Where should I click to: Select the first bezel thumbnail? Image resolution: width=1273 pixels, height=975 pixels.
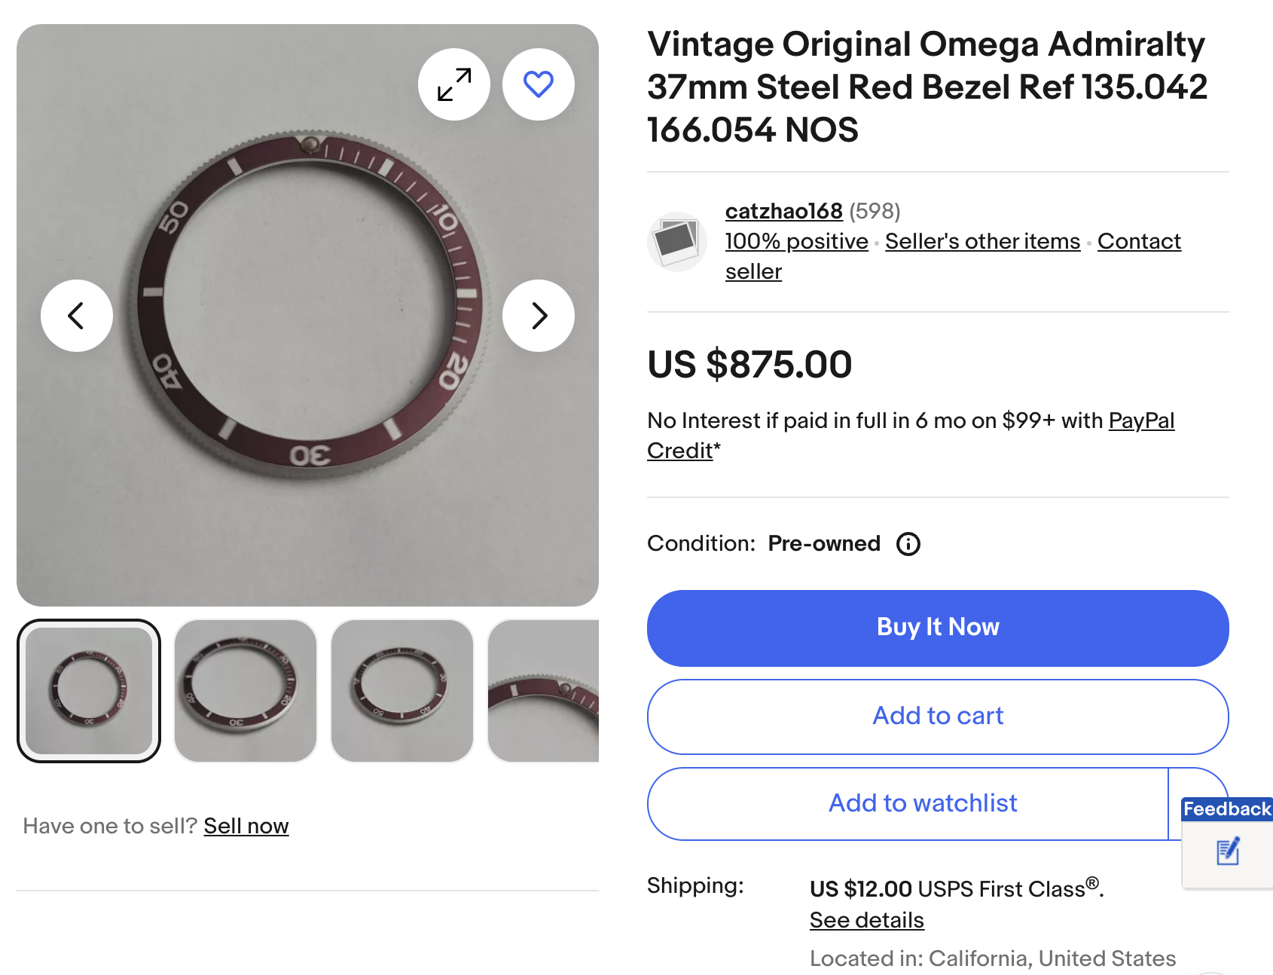pyautogui.click(x=89, y=691)
